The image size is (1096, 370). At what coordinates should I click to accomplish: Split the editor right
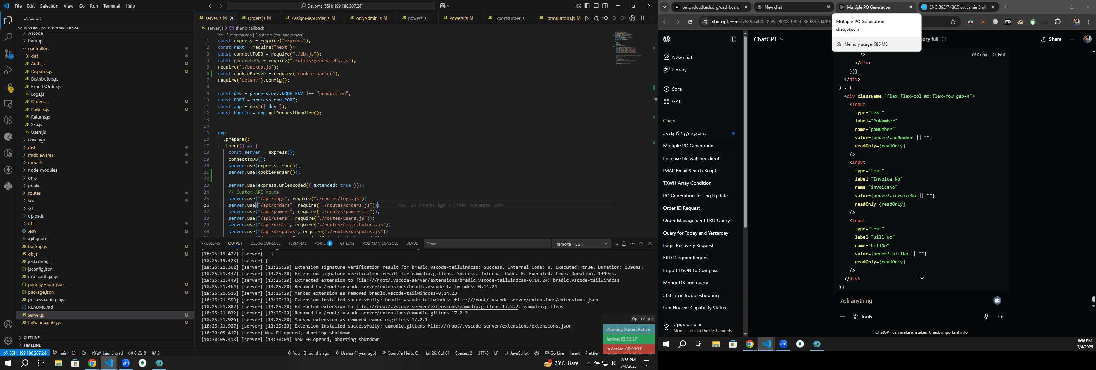point(641,18)
